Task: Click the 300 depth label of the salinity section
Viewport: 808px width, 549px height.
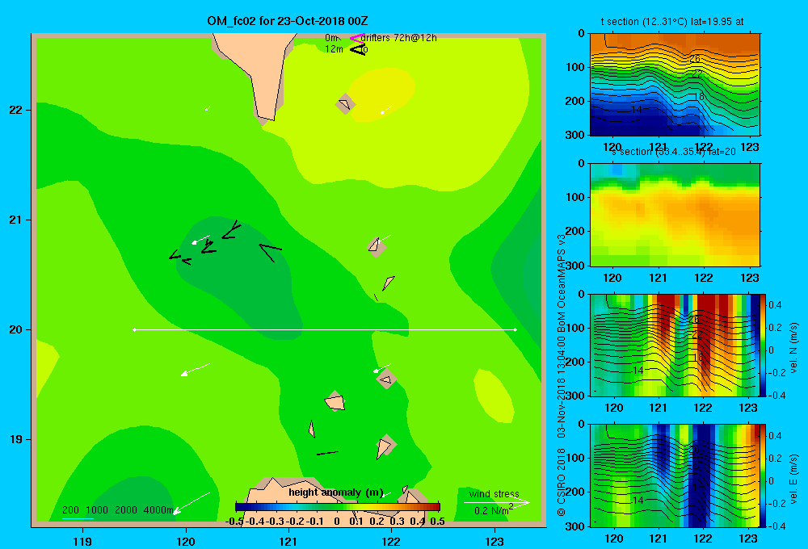Action: [575, 266]
